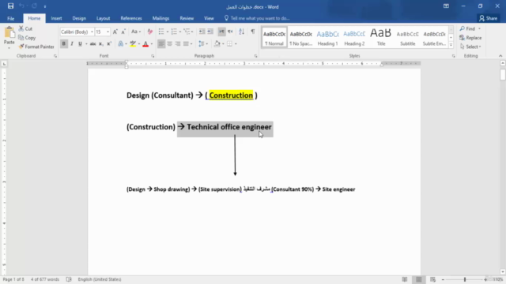Open word count from status bar
The width and height of the screenshot is (506, 284).
coord(45,279)
